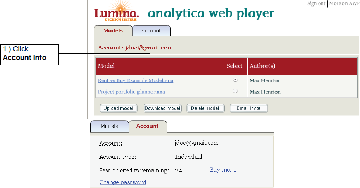This screenshot has height=188, width=360.
Task: Switch to the Account tab in top panel
Action: click(x=151, y=31)
